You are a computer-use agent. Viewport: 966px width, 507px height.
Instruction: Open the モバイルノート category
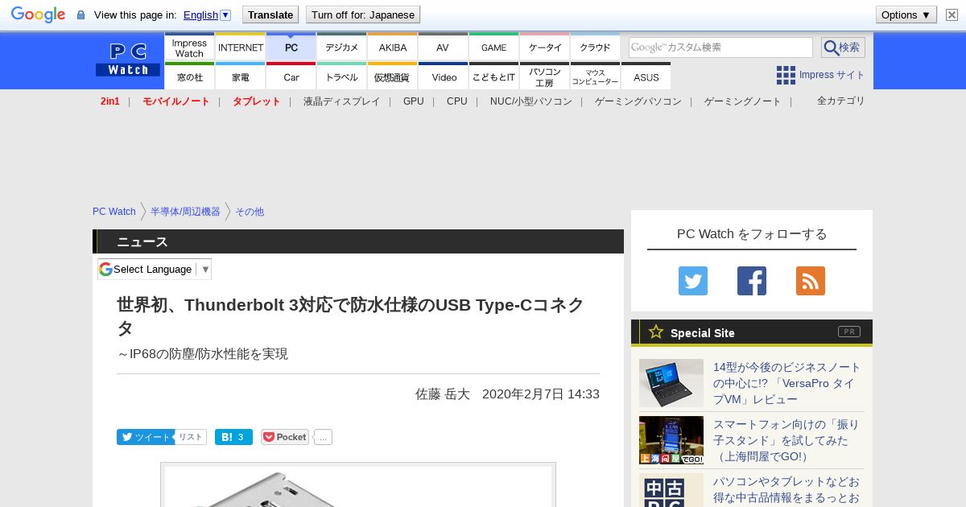coord(176,101)
